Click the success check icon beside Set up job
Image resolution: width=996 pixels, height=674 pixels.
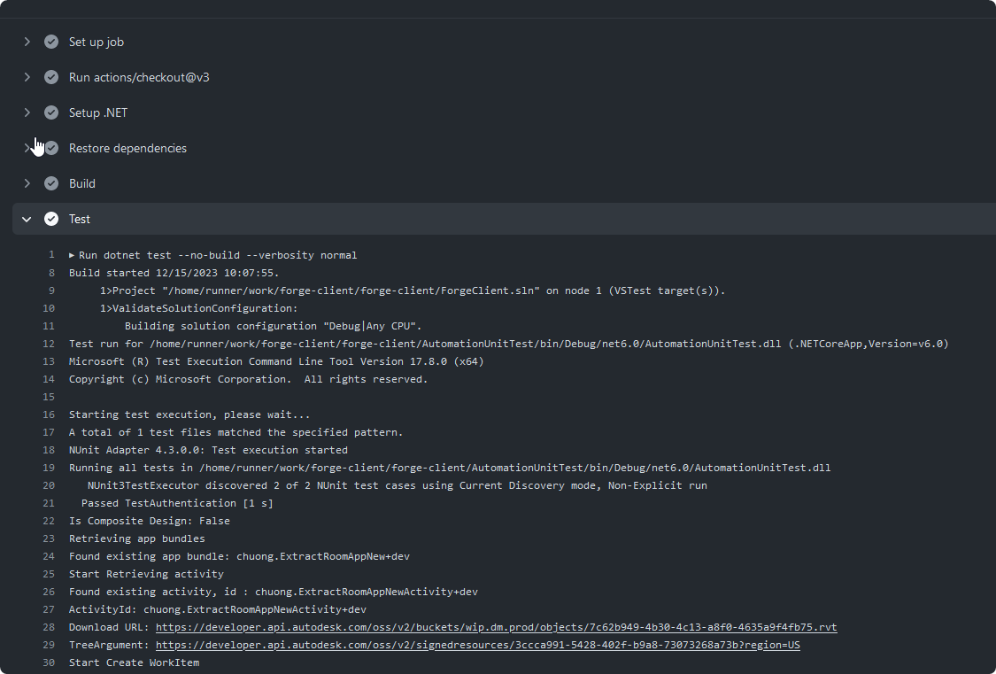[x=51, y=42]
